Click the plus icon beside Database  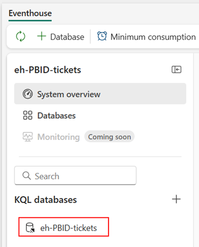(x=41, y=36)
